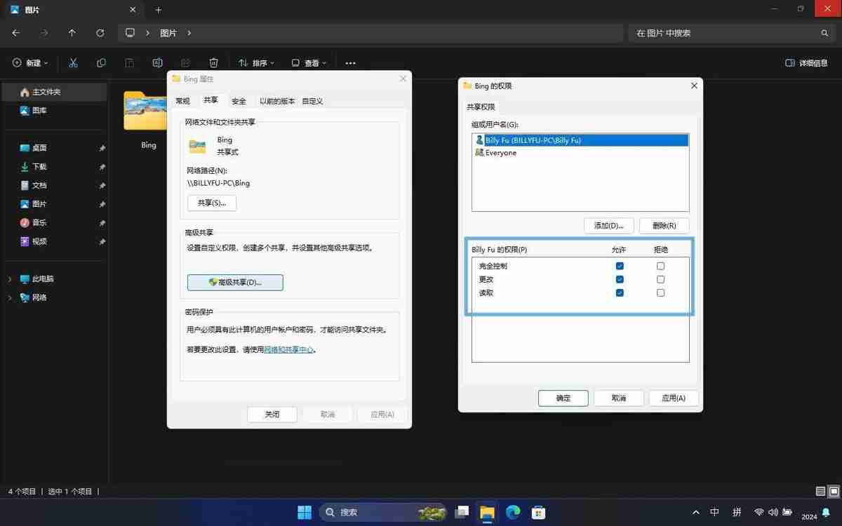
Task: Open the 排序 dropdown
Action: pos(257,62)
